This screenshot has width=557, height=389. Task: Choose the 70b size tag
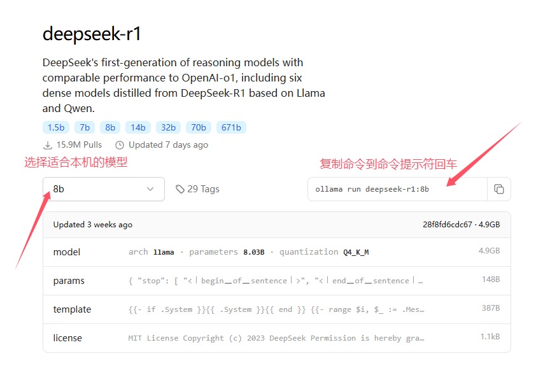coord(199,127)
